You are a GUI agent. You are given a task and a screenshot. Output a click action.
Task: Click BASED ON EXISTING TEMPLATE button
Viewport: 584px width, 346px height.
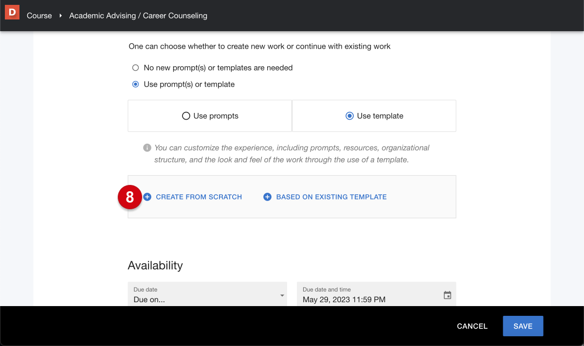click(x=325, y=197)
